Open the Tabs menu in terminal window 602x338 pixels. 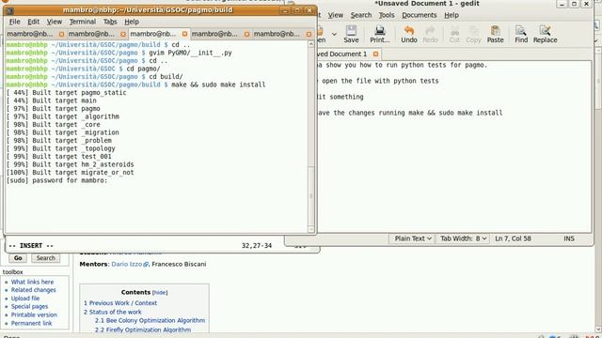click(110, 22)
